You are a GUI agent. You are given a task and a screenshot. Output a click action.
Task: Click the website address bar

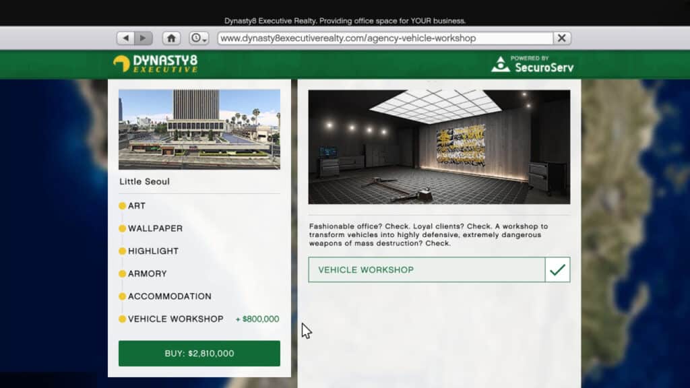click(385, 38)
